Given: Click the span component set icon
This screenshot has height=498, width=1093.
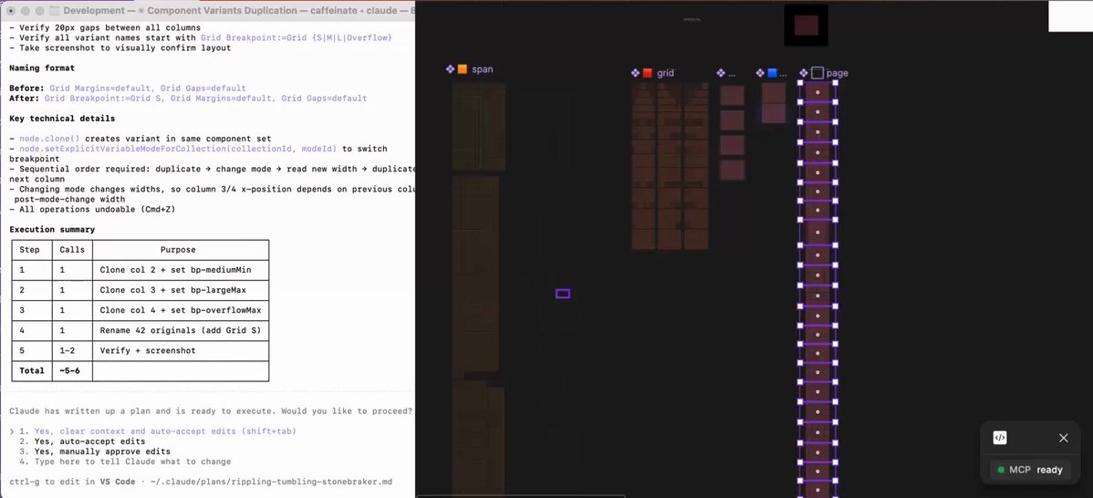Looking at the screenshot, I should click(x=463, y=69).
